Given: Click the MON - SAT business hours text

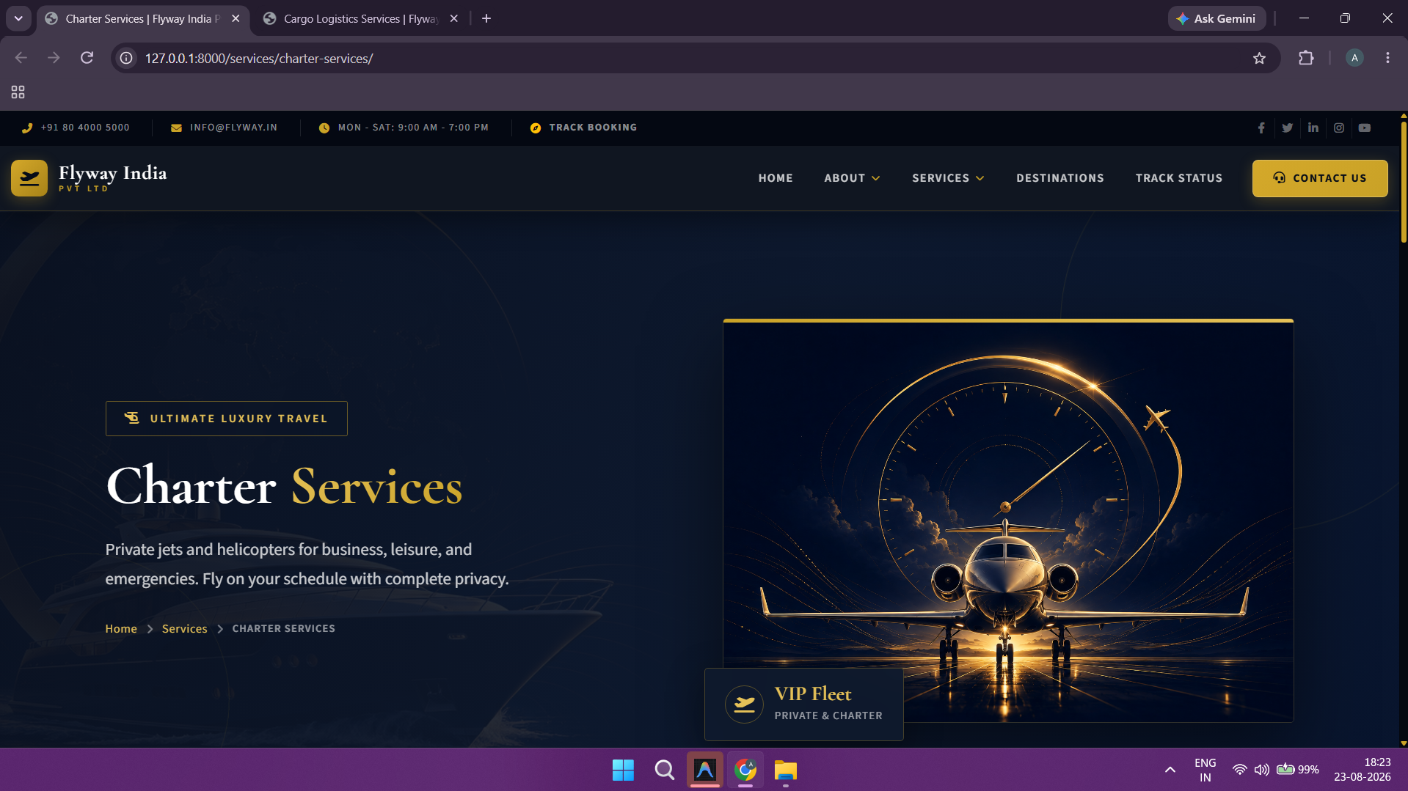Looking at the screenshot, I should coord(413,128).
